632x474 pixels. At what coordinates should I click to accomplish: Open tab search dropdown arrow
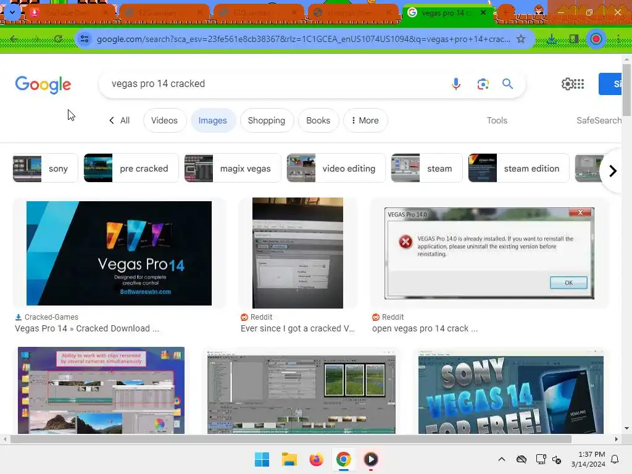[x=12, y=12]
